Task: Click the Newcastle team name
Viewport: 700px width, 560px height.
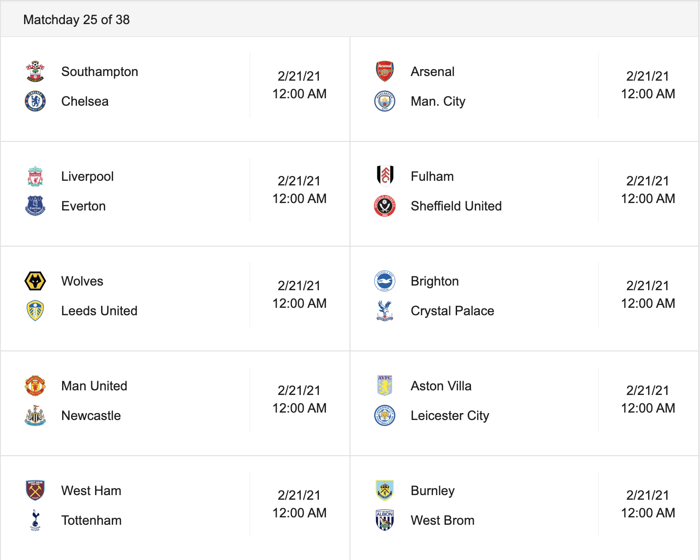Action: pos(91,415)
